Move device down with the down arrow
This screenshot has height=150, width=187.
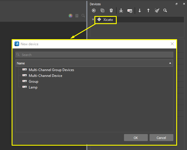[x=140, y=10]
